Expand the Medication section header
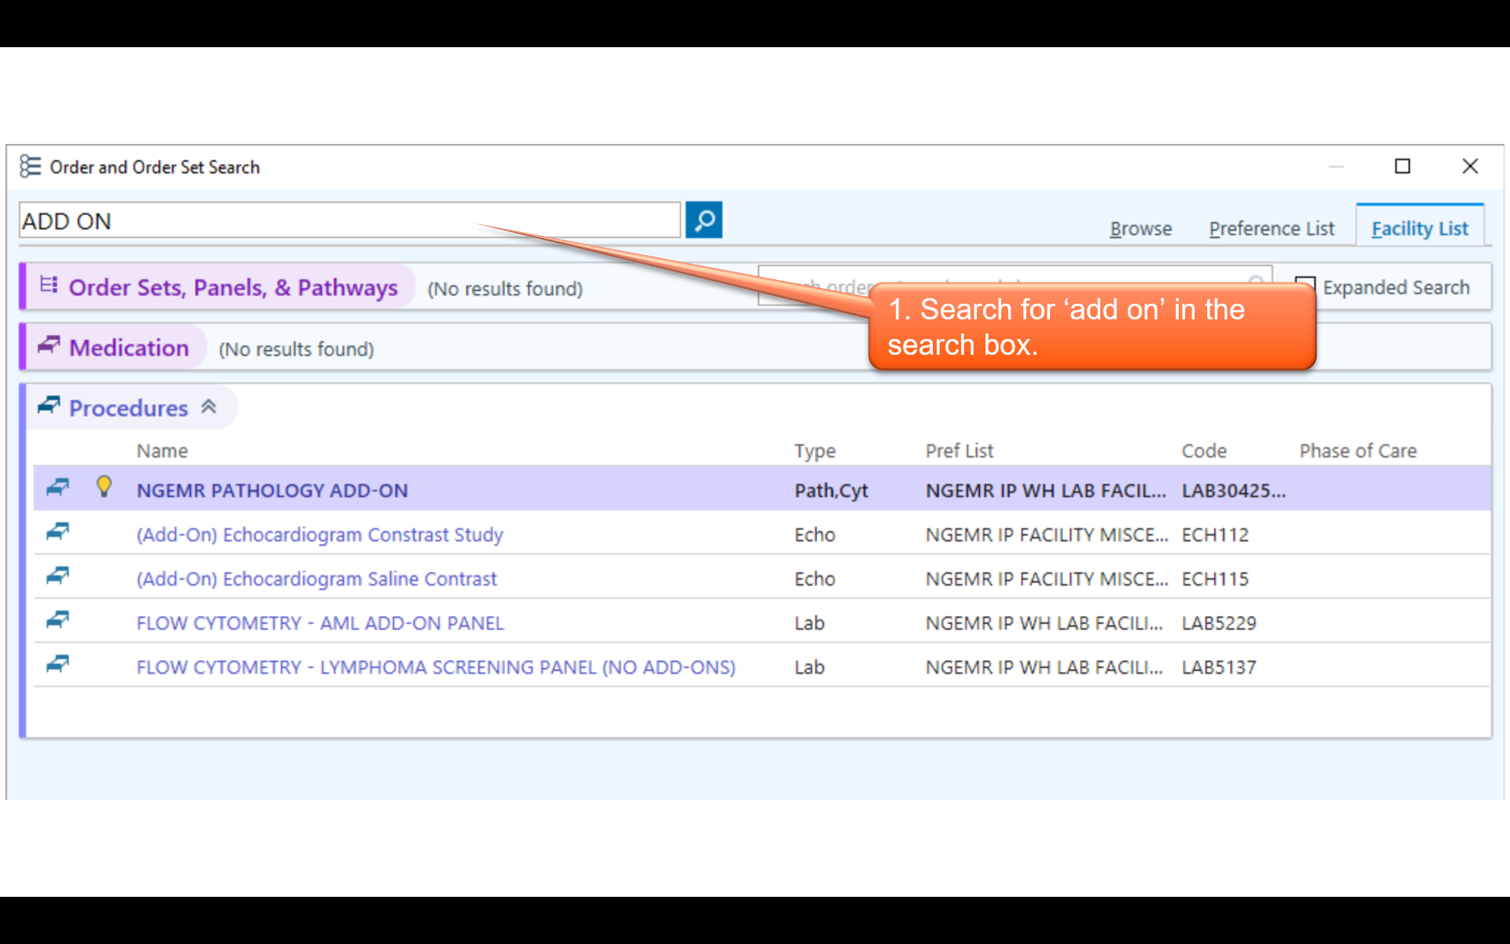Image resolution: width=1510 pixels, height=944 pixels. pos(129,348)
